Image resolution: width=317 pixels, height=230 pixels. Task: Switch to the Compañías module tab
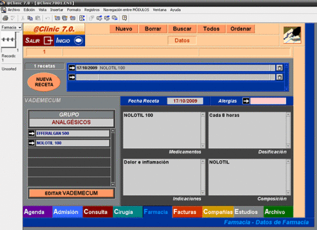click(218, 212)
